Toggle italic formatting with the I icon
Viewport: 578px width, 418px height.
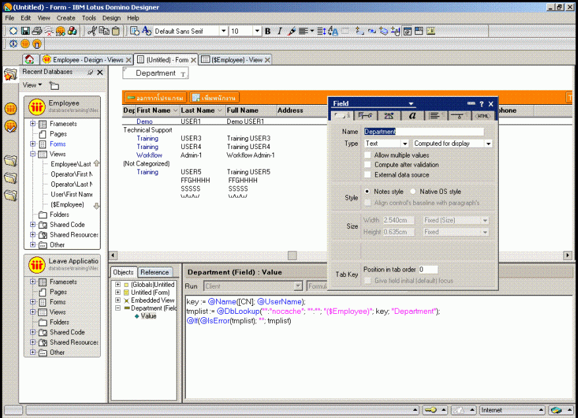coord(280,32)
